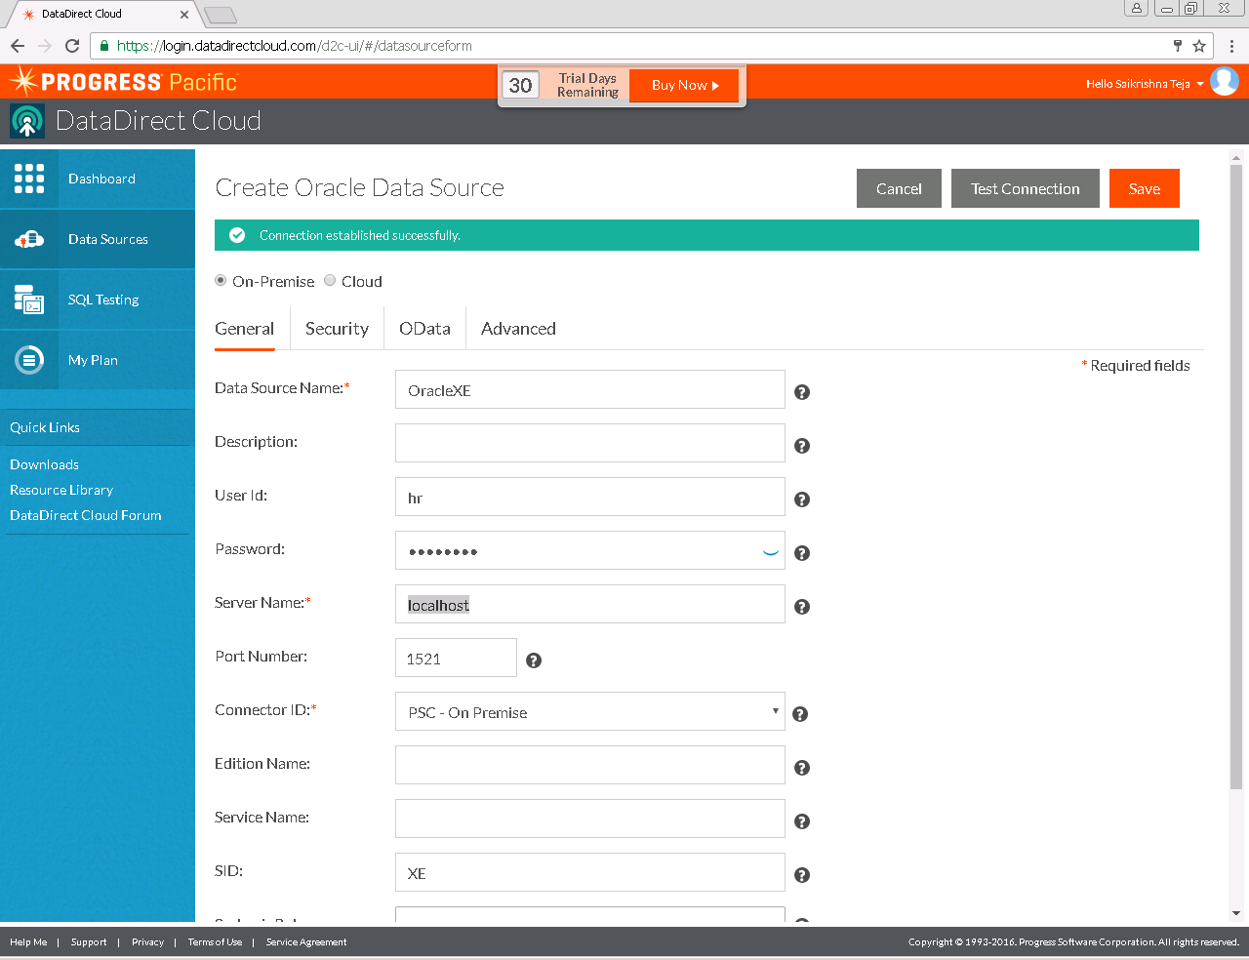Click the Service Agreement footer link

point(306,942)
